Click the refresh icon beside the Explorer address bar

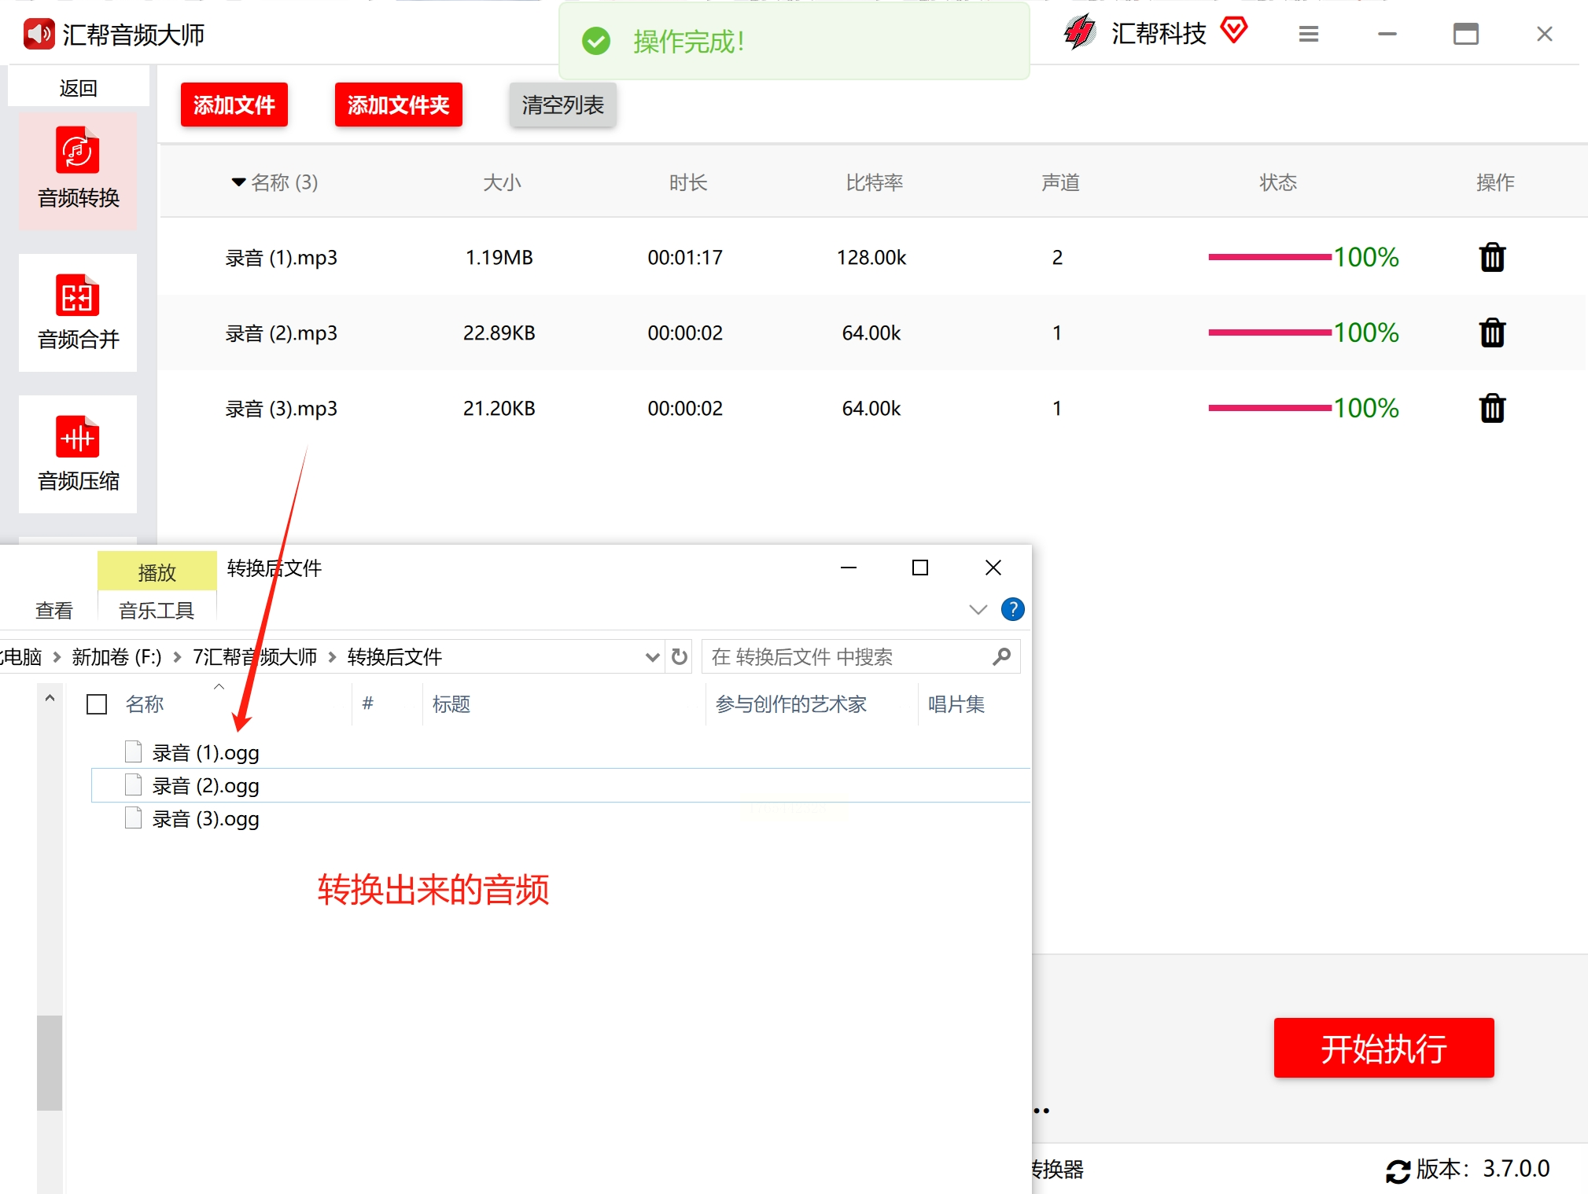click(680, 656)
